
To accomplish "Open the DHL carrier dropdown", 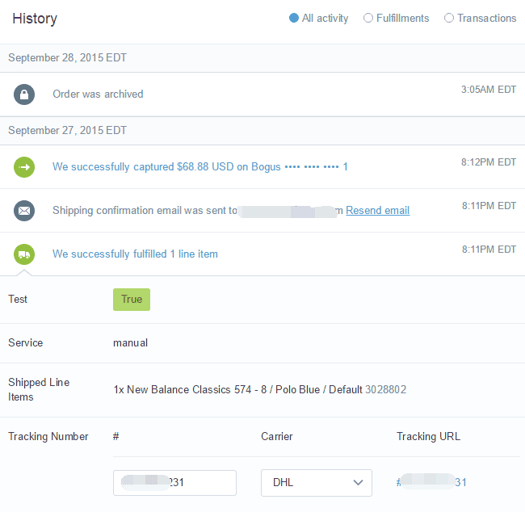I will click(x=316, y=483).
